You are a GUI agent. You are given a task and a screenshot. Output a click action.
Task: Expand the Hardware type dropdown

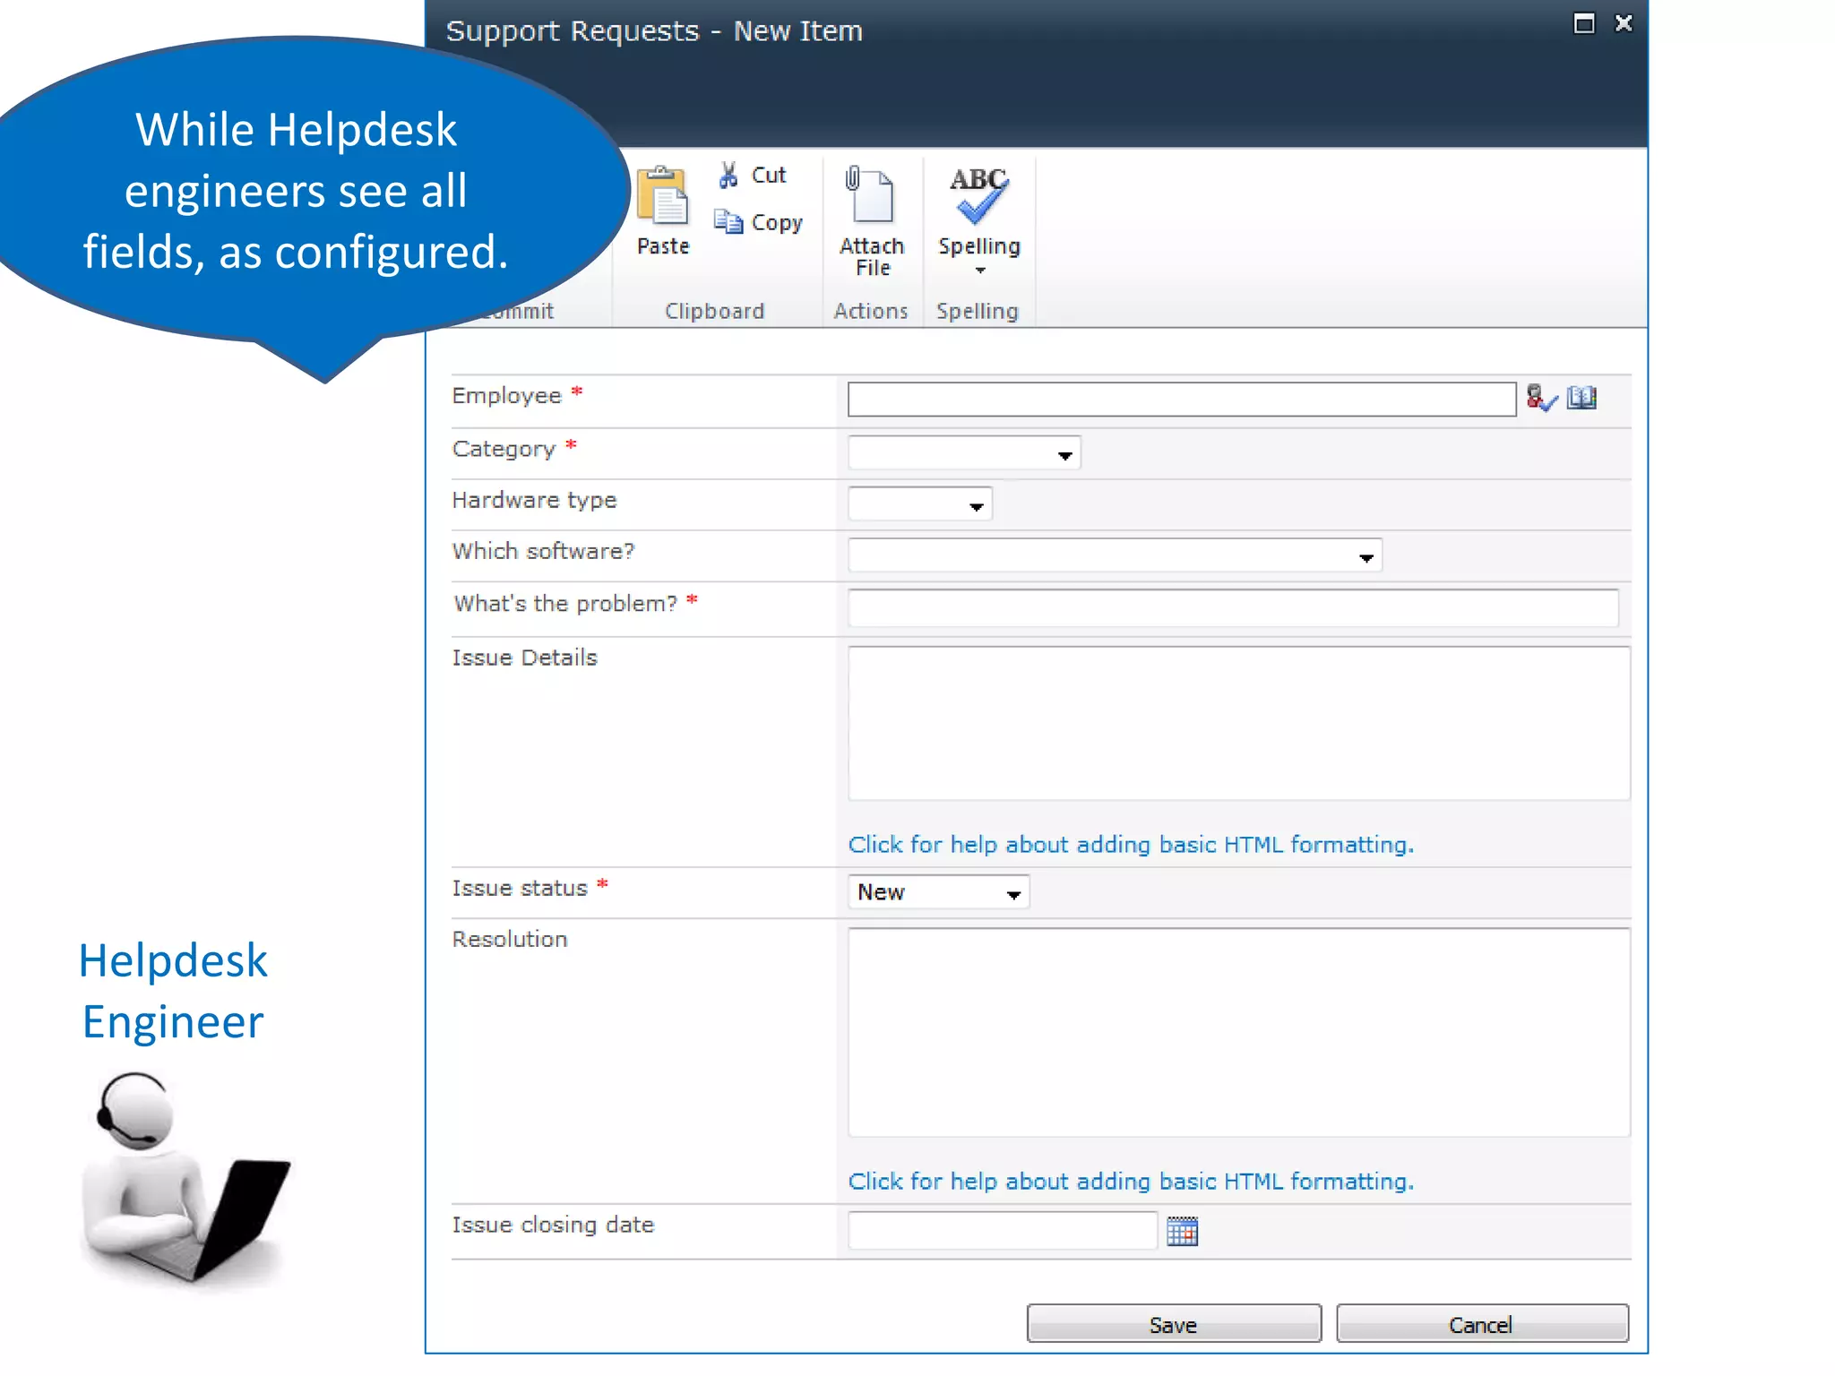pyautogui.click(x=920, y=504)
